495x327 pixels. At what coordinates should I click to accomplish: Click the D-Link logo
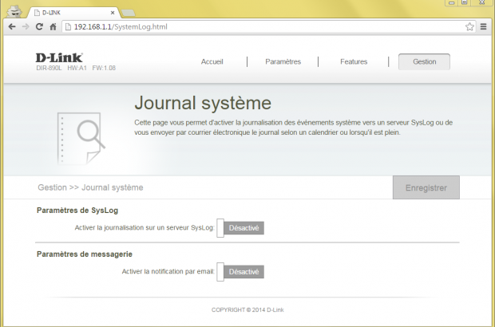(x=59, y=57)
